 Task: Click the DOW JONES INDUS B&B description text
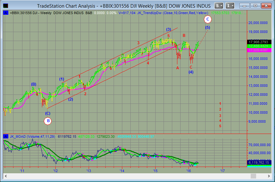coord(73,13)
